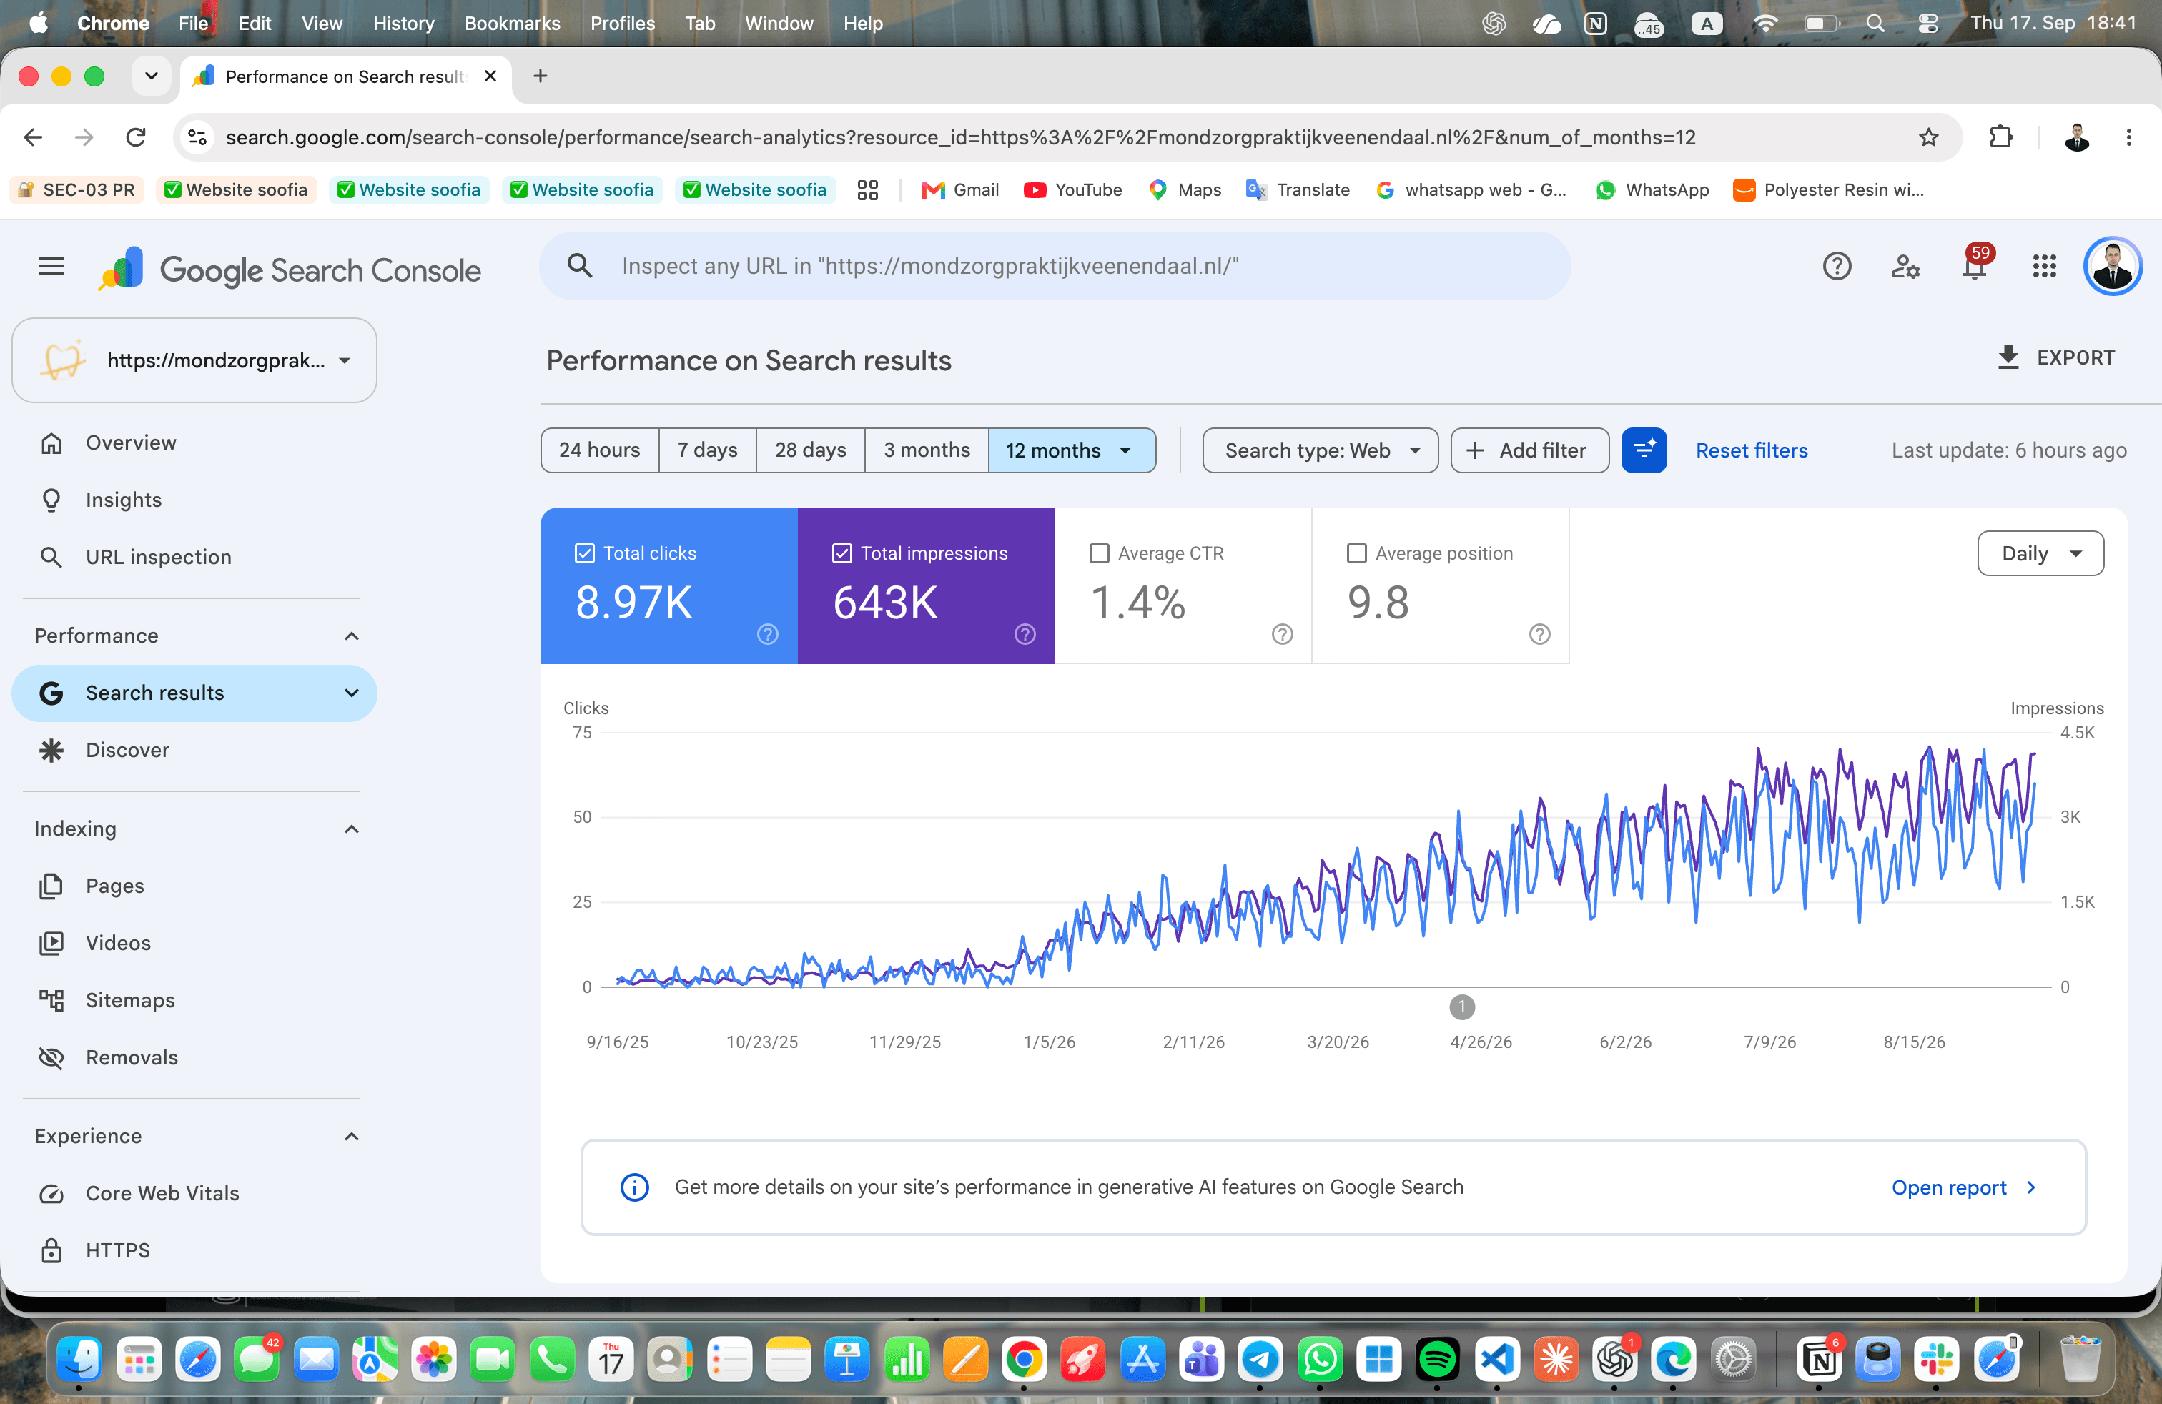2162x1404 pixels.
Task: Open the YouTube bookmark
Action: [x=1073, y=190]
